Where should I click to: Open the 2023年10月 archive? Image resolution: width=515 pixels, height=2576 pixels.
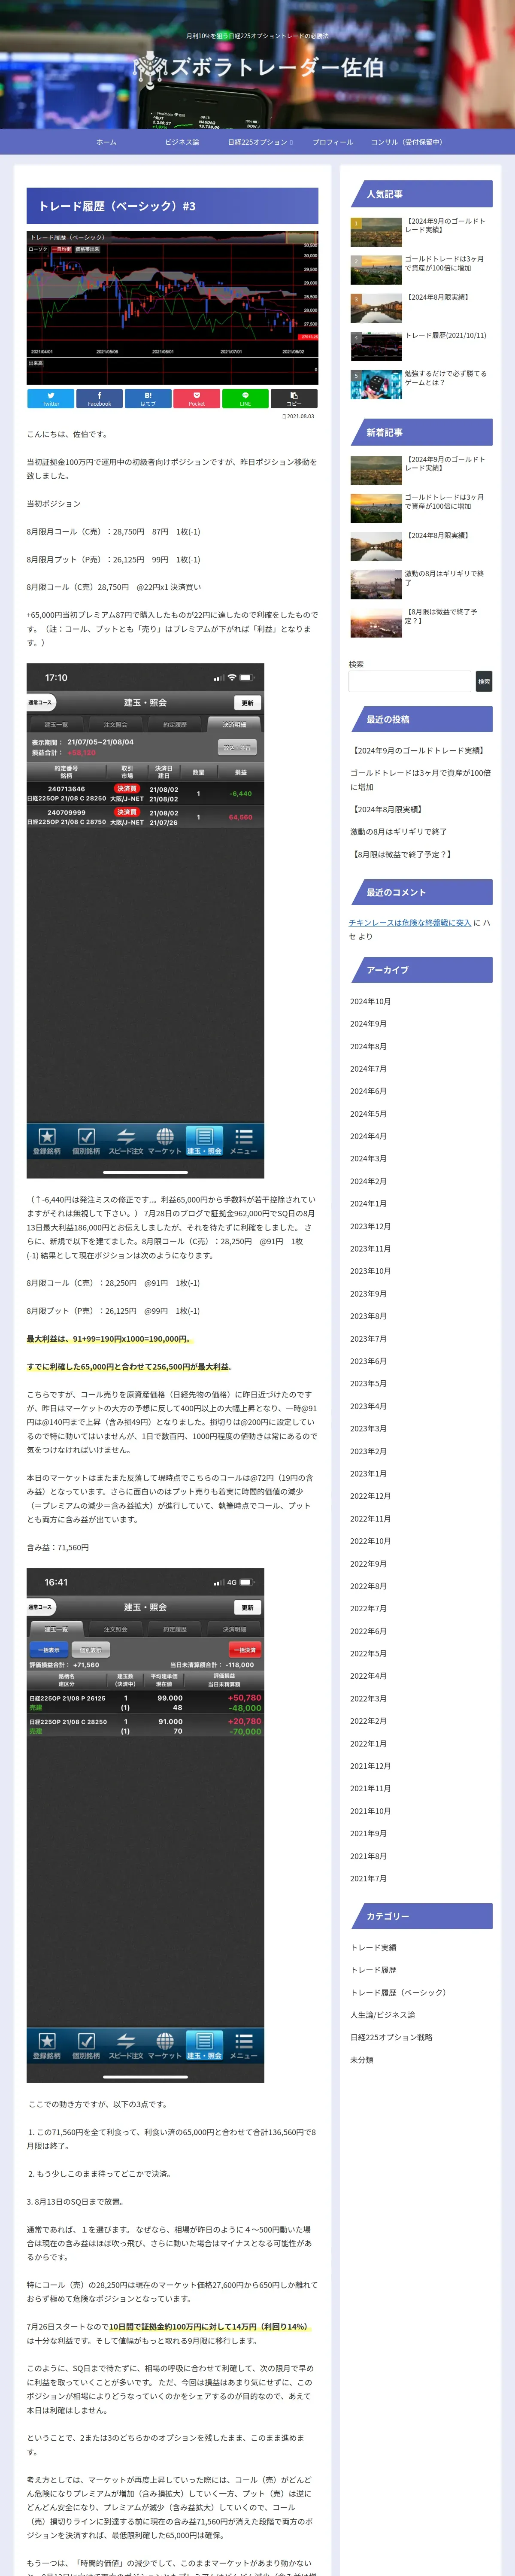click(x=370, y=1271)
